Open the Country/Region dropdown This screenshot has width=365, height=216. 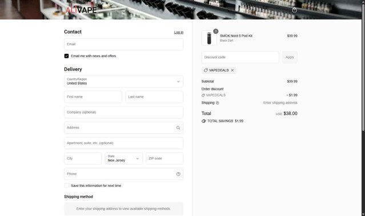coord(123,82)
